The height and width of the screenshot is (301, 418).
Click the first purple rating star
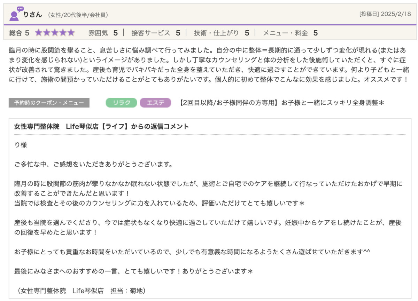point(38,33)
